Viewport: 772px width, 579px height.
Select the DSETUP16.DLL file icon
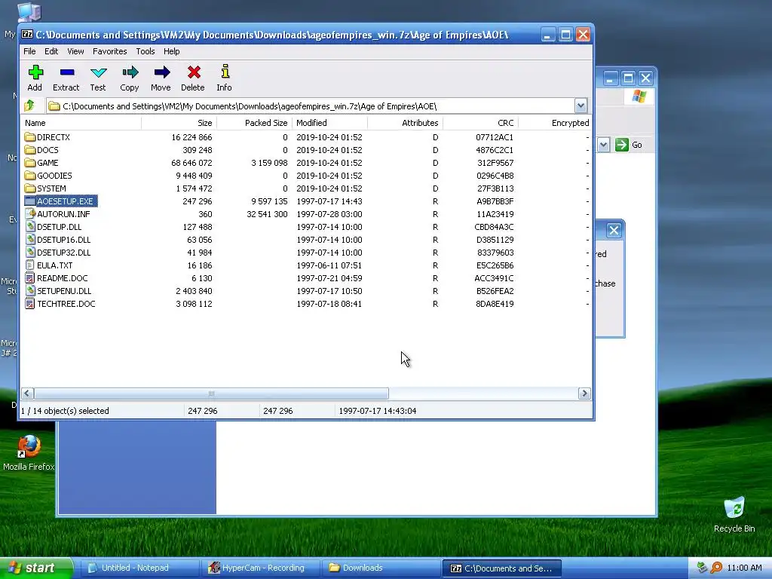[x=30, y=239]
